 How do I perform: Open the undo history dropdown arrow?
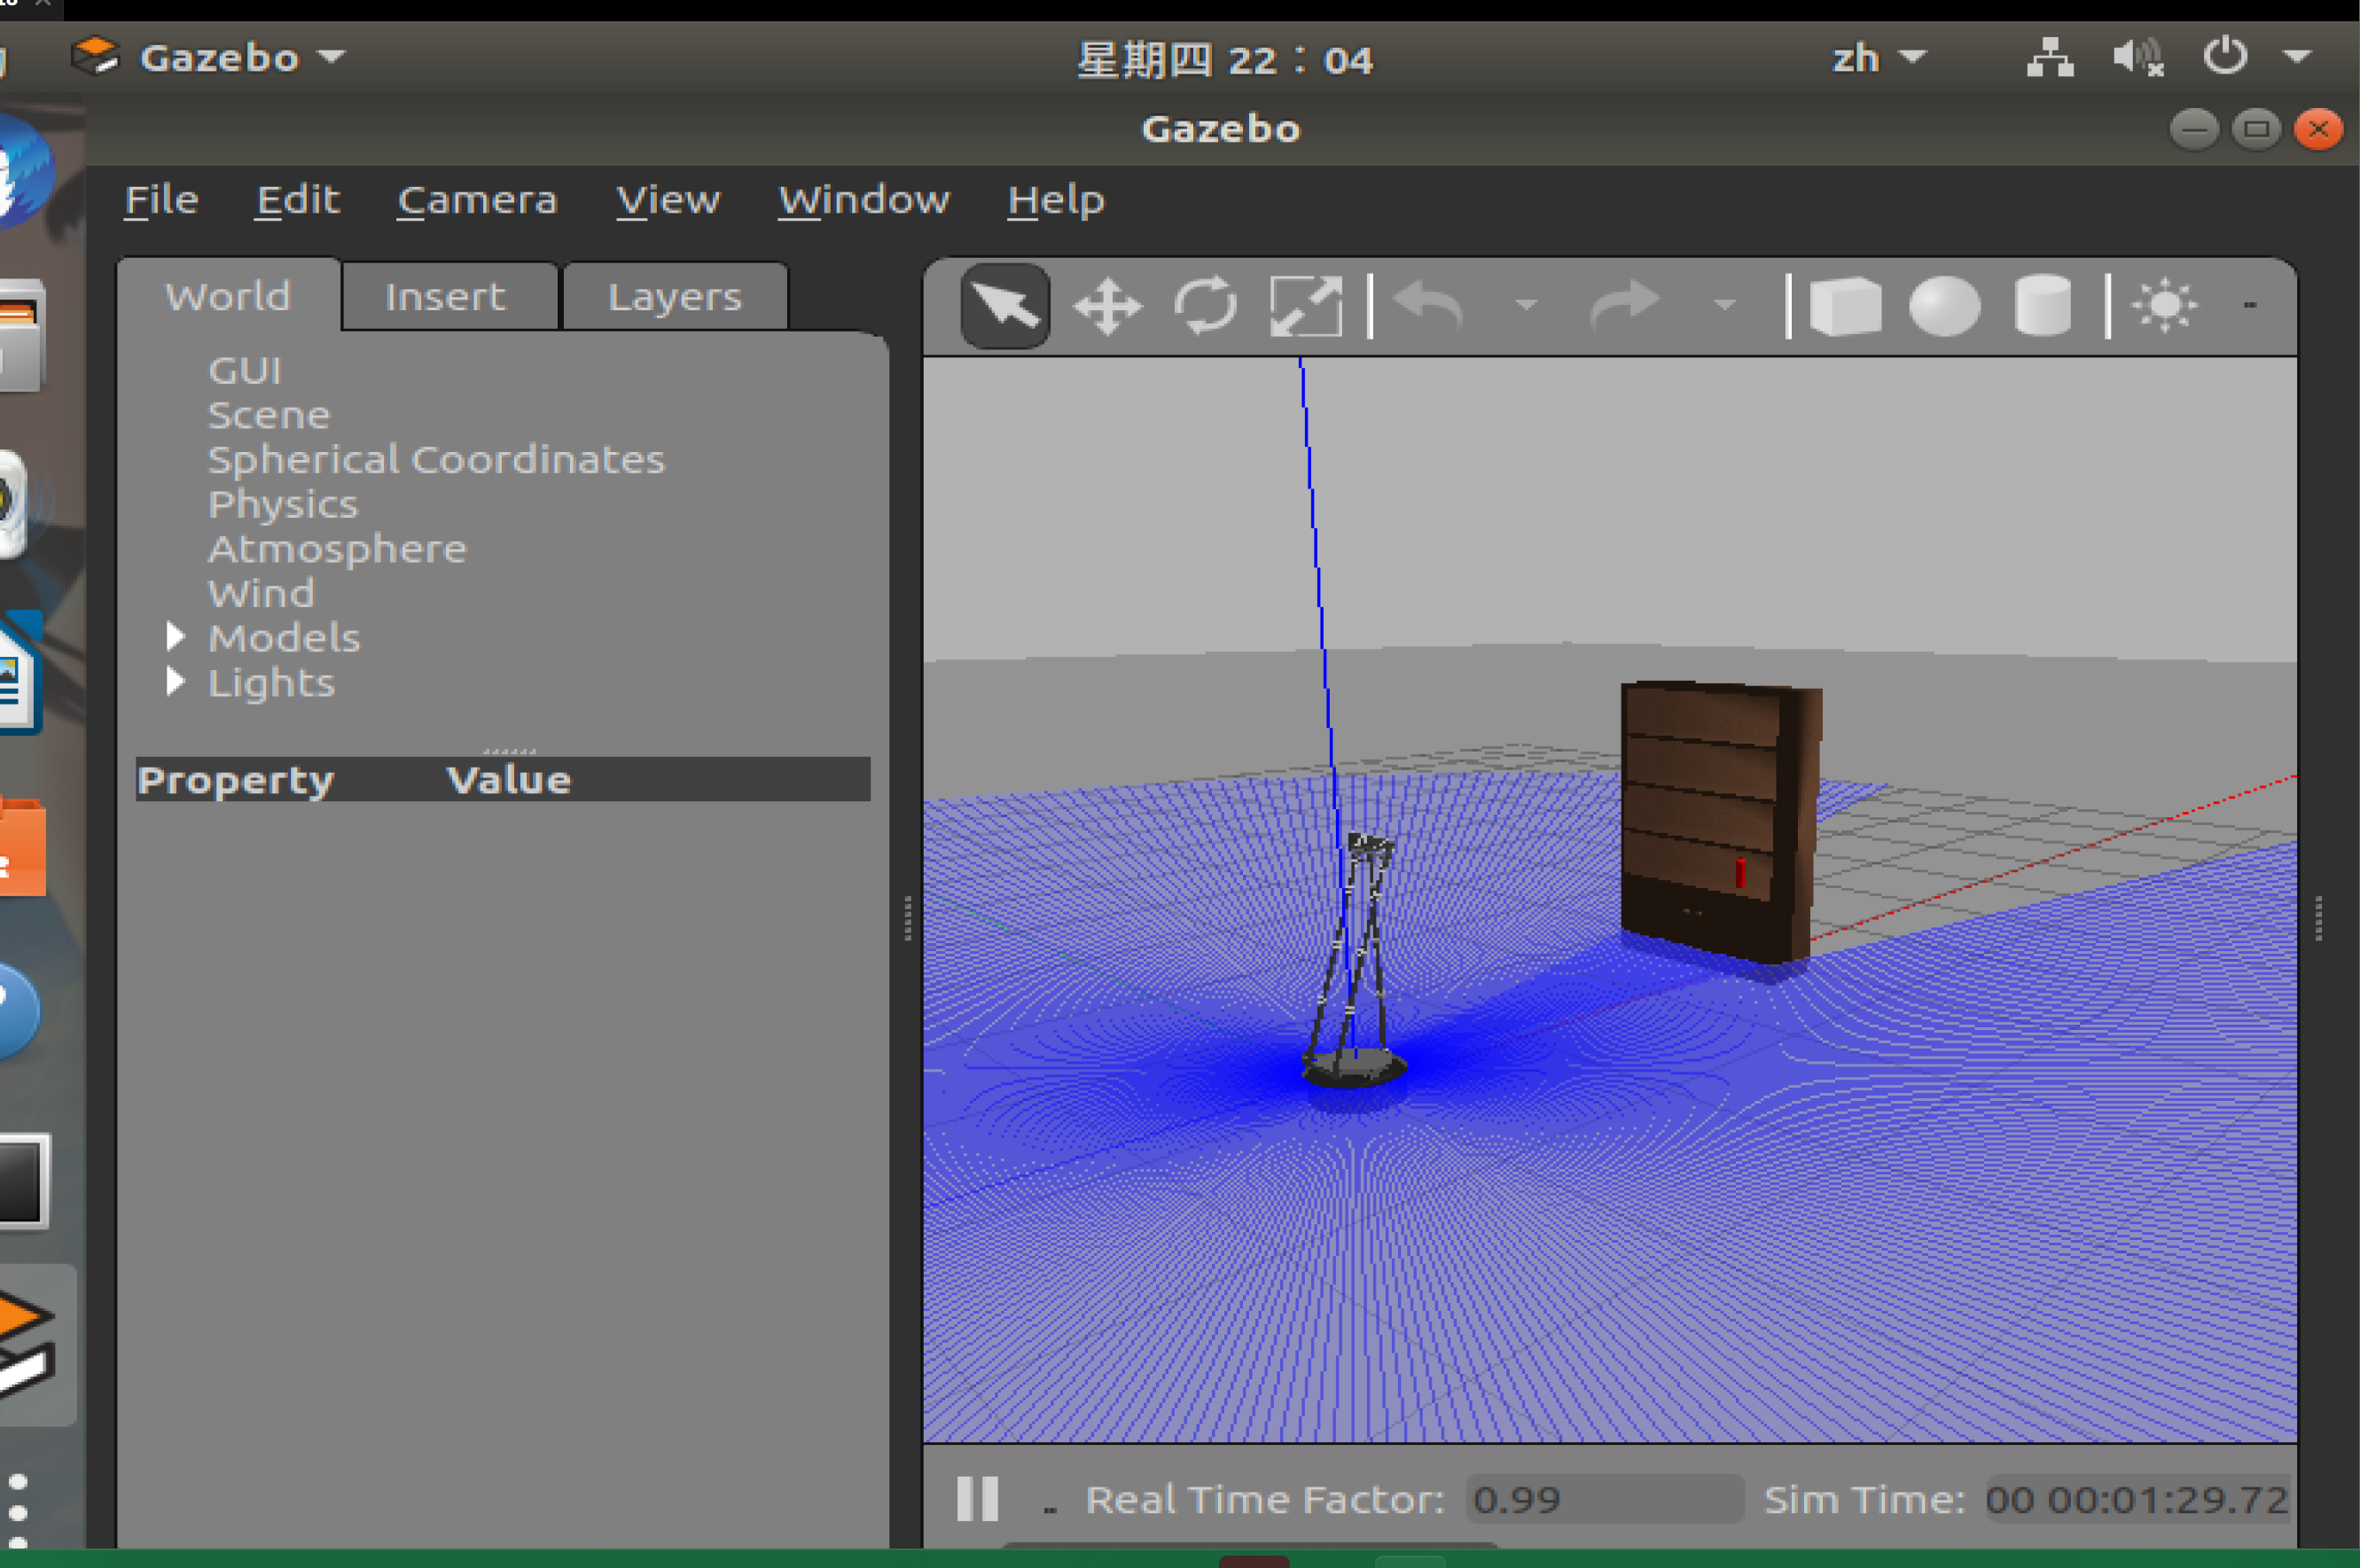(x=1526, y=304)
